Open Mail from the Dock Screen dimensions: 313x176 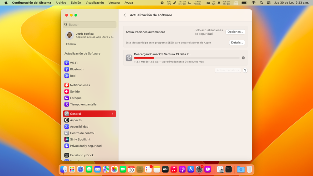(x=97, y=169)
